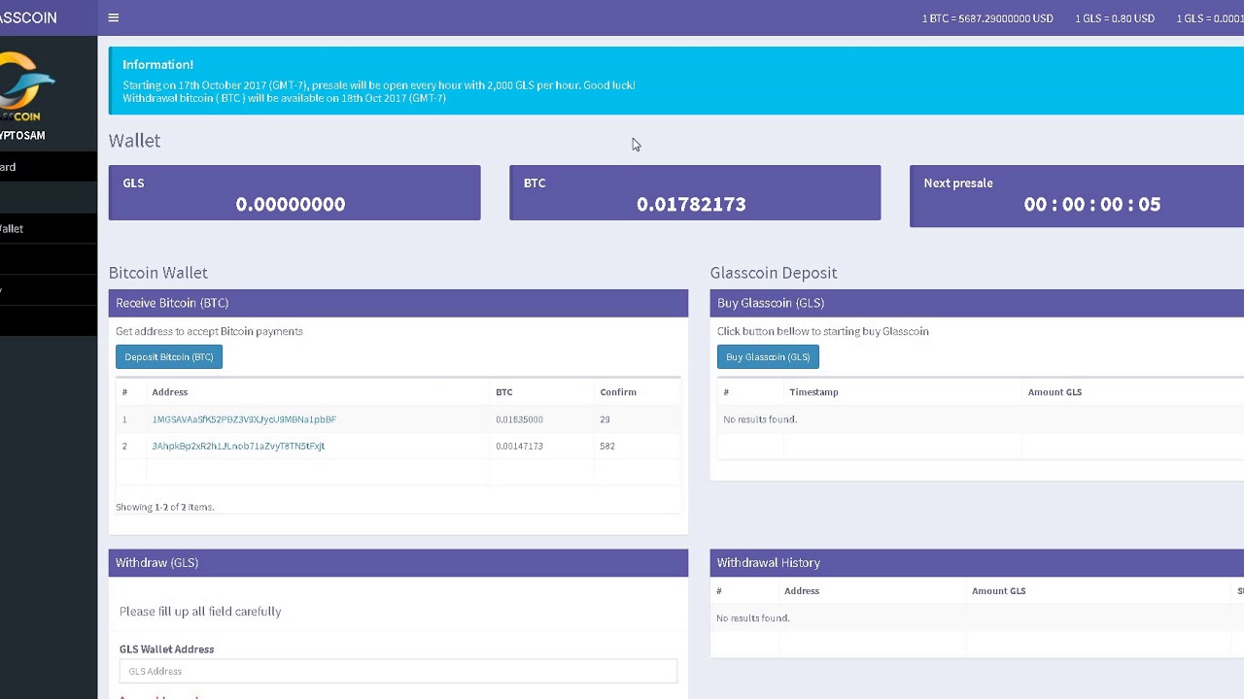Click the Deposit Bitcoin (BTC) button
Viewport: 1244px width, 699px height.
pos(169,356)
